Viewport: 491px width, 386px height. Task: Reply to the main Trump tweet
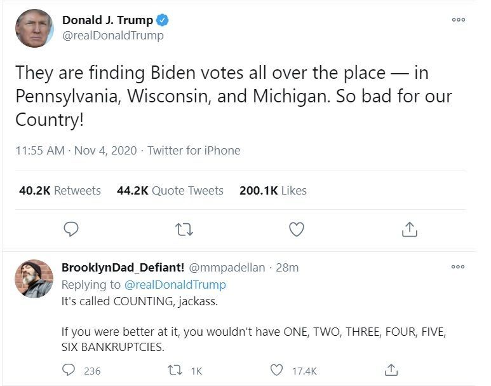click(71, 229)
